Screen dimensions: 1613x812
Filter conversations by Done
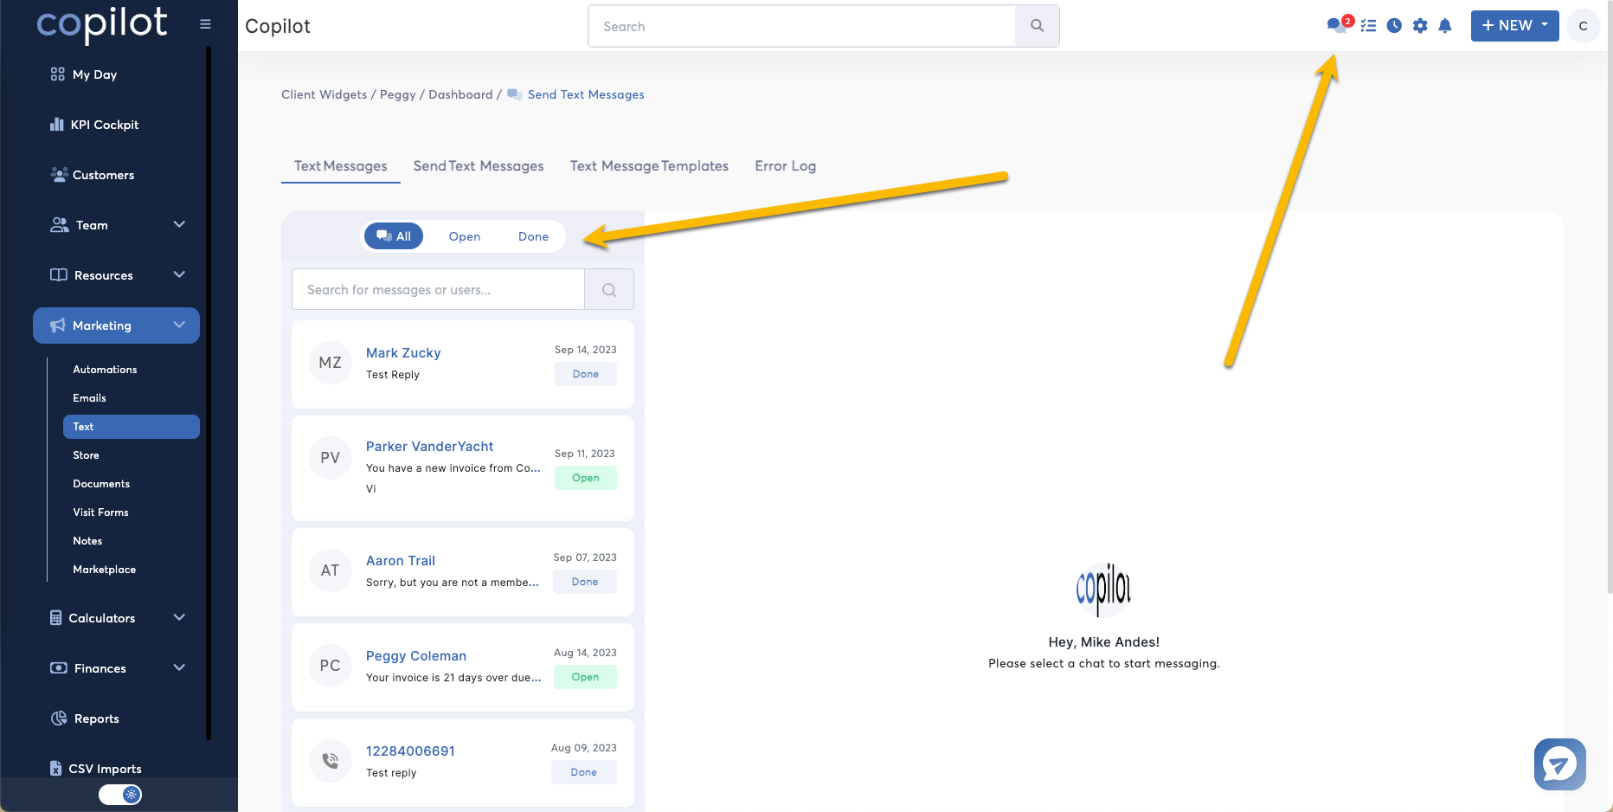533,236
